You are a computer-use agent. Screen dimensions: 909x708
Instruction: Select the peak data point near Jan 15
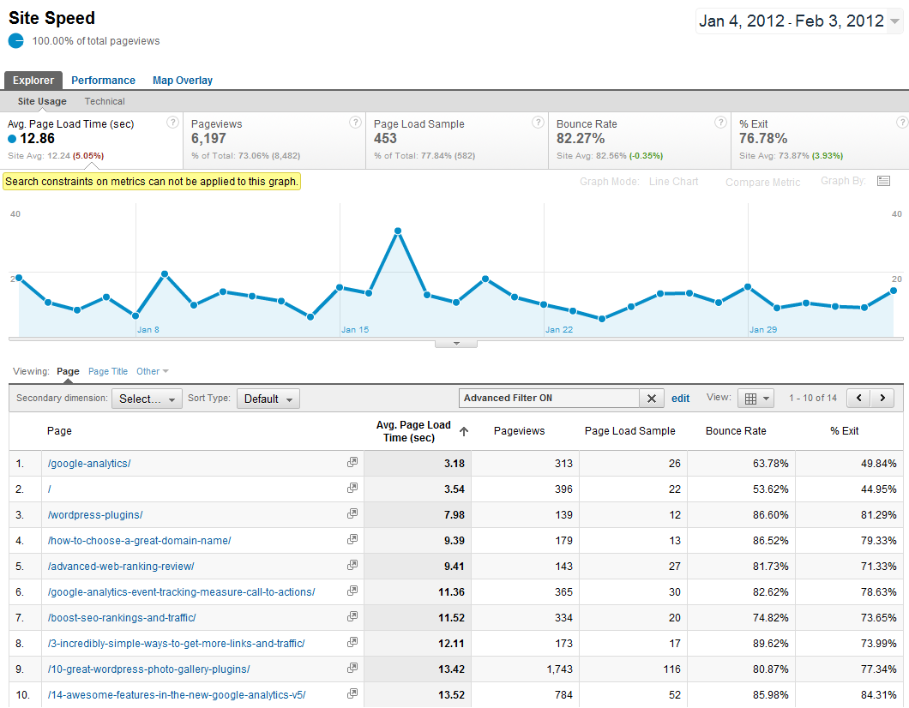398,230
